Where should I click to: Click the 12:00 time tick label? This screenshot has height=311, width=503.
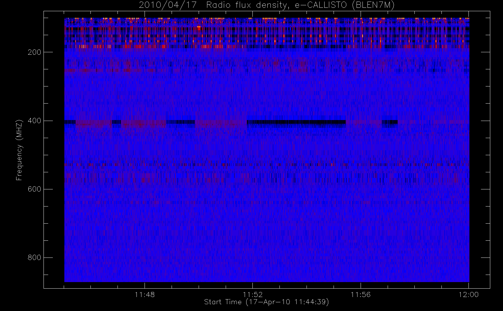469,295
